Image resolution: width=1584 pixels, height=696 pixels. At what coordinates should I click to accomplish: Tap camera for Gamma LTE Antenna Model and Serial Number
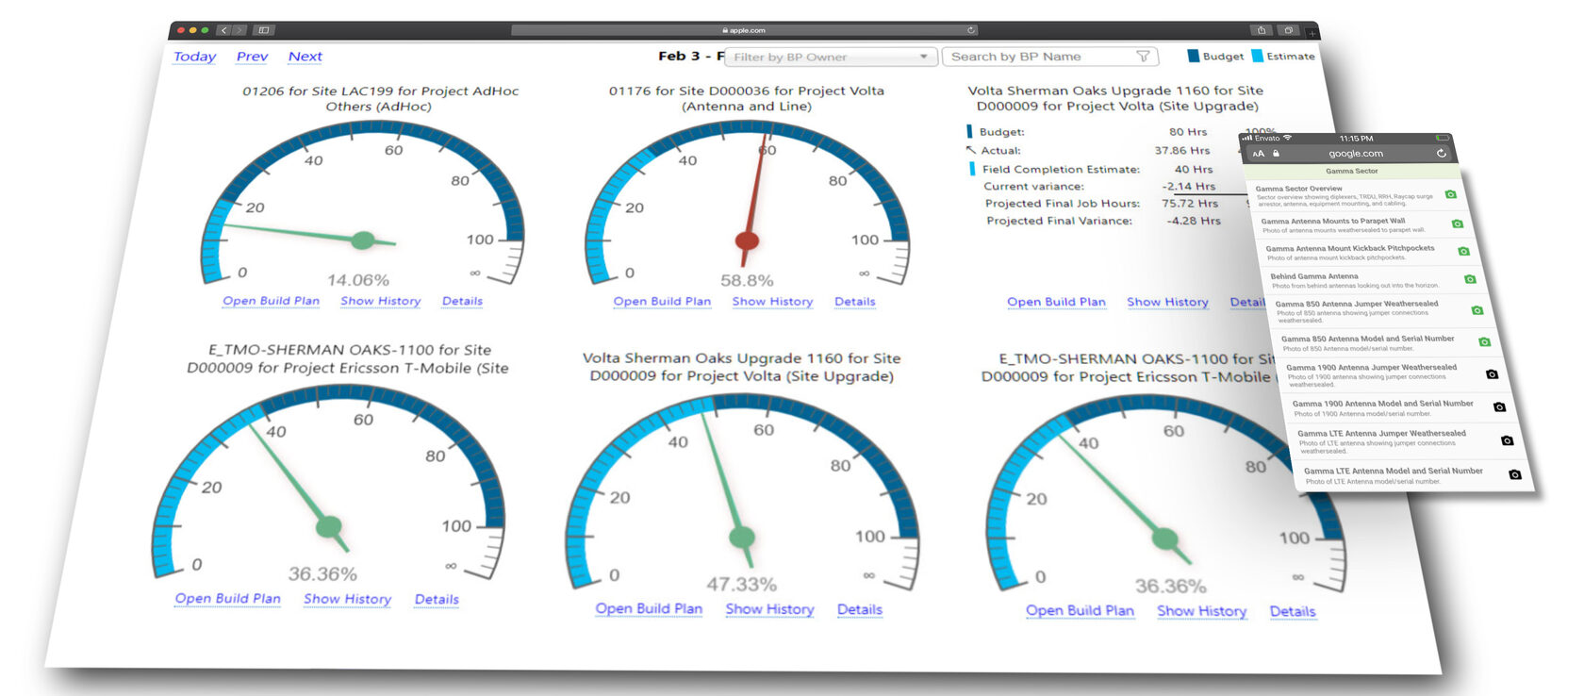pos(1514,474)
